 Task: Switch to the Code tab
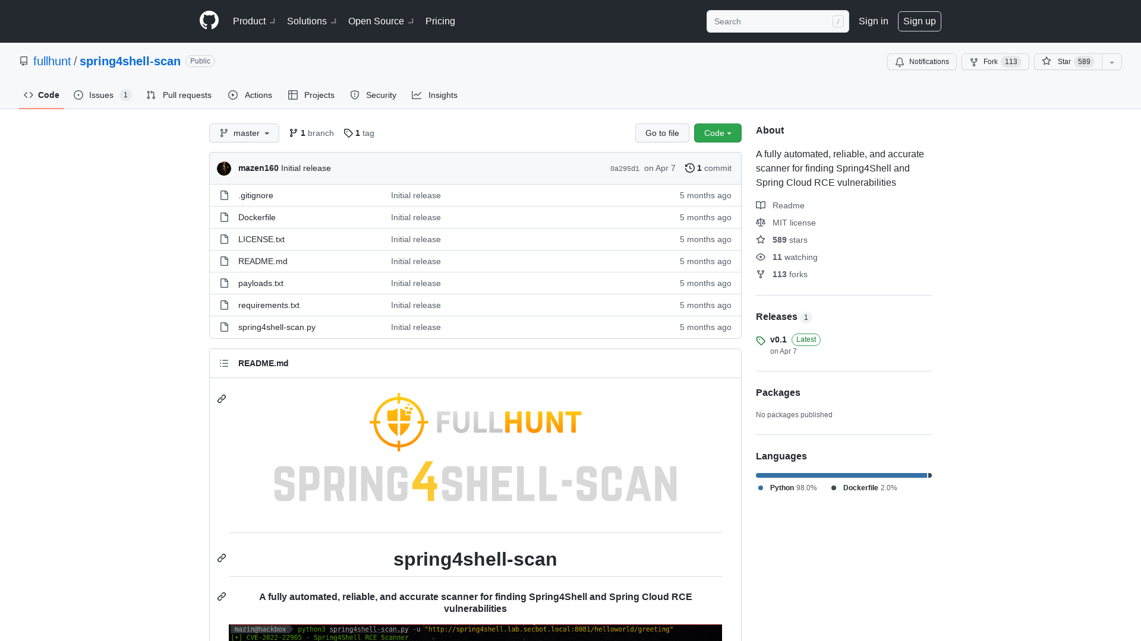point(42,95)
